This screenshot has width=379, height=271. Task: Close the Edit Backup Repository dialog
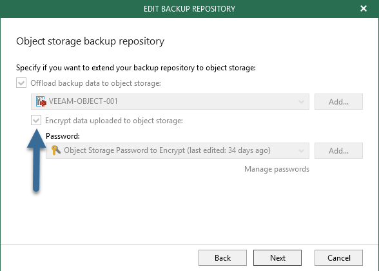pyautogui.click(x=364, y=9)
